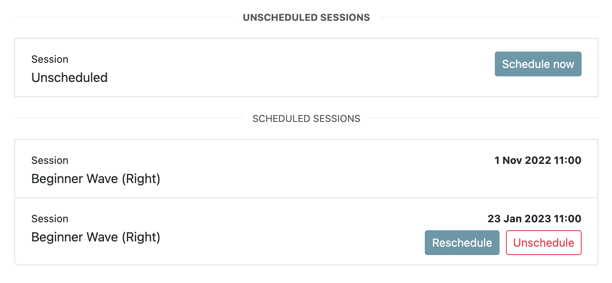This screenshot has height=283, width=612.
Task: Select empty middle of 1 Nov 2022 row
Action: [320, 169]
